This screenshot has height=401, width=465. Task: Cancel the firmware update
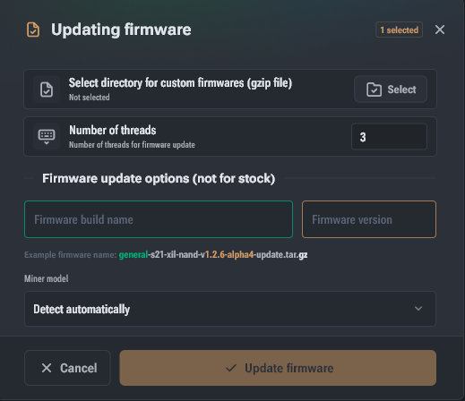pyautogui.click(x=67, y=368)
